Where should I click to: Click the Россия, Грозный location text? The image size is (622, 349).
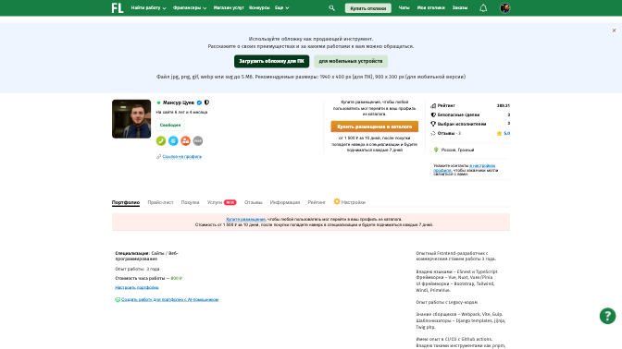(x=458, y=150)
